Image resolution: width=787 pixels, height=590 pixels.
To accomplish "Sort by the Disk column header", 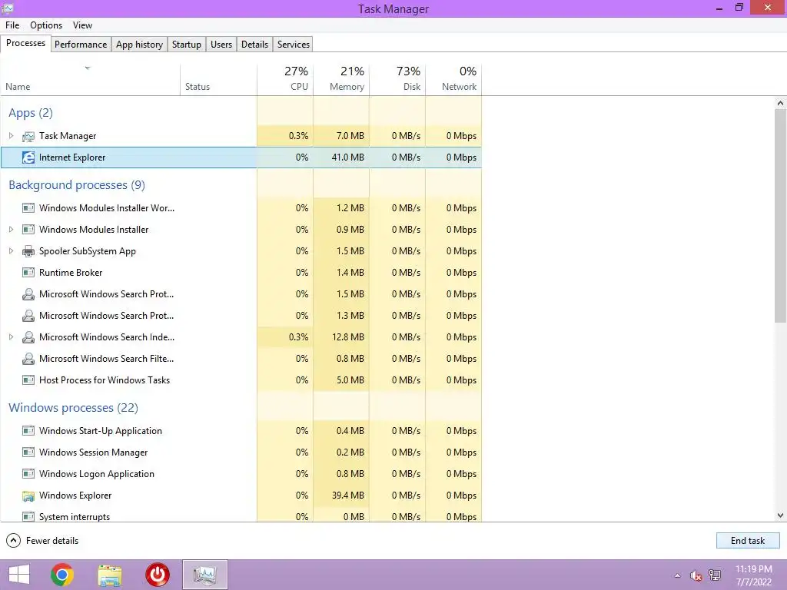I will tap(397, 80).
